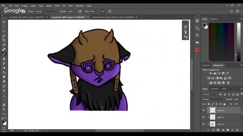Select the Eyedropper tool
The image size is (243, 136).
point(4,45)
